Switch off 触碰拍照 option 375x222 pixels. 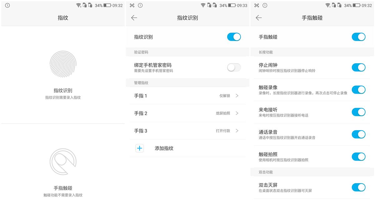(358, 157)
